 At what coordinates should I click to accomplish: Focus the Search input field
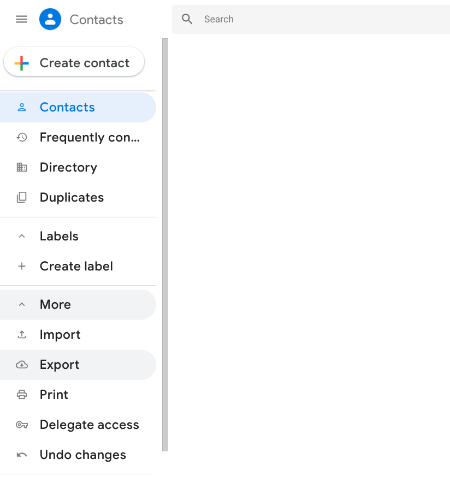click(x=311, y=19)
